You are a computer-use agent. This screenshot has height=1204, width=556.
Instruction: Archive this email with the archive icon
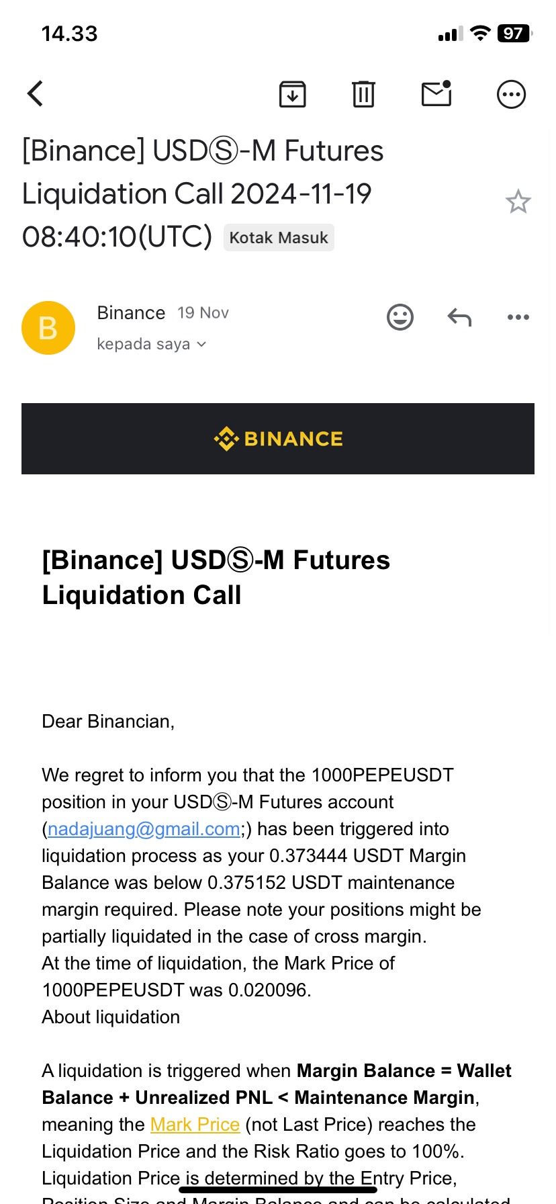point(292,94)
